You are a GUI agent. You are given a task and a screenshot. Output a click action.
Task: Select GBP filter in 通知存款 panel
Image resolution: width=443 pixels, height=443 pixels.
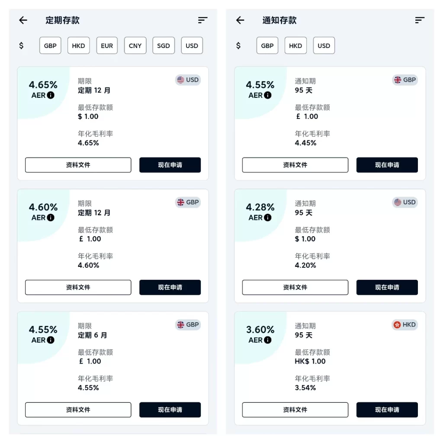(x=267, y=45)
